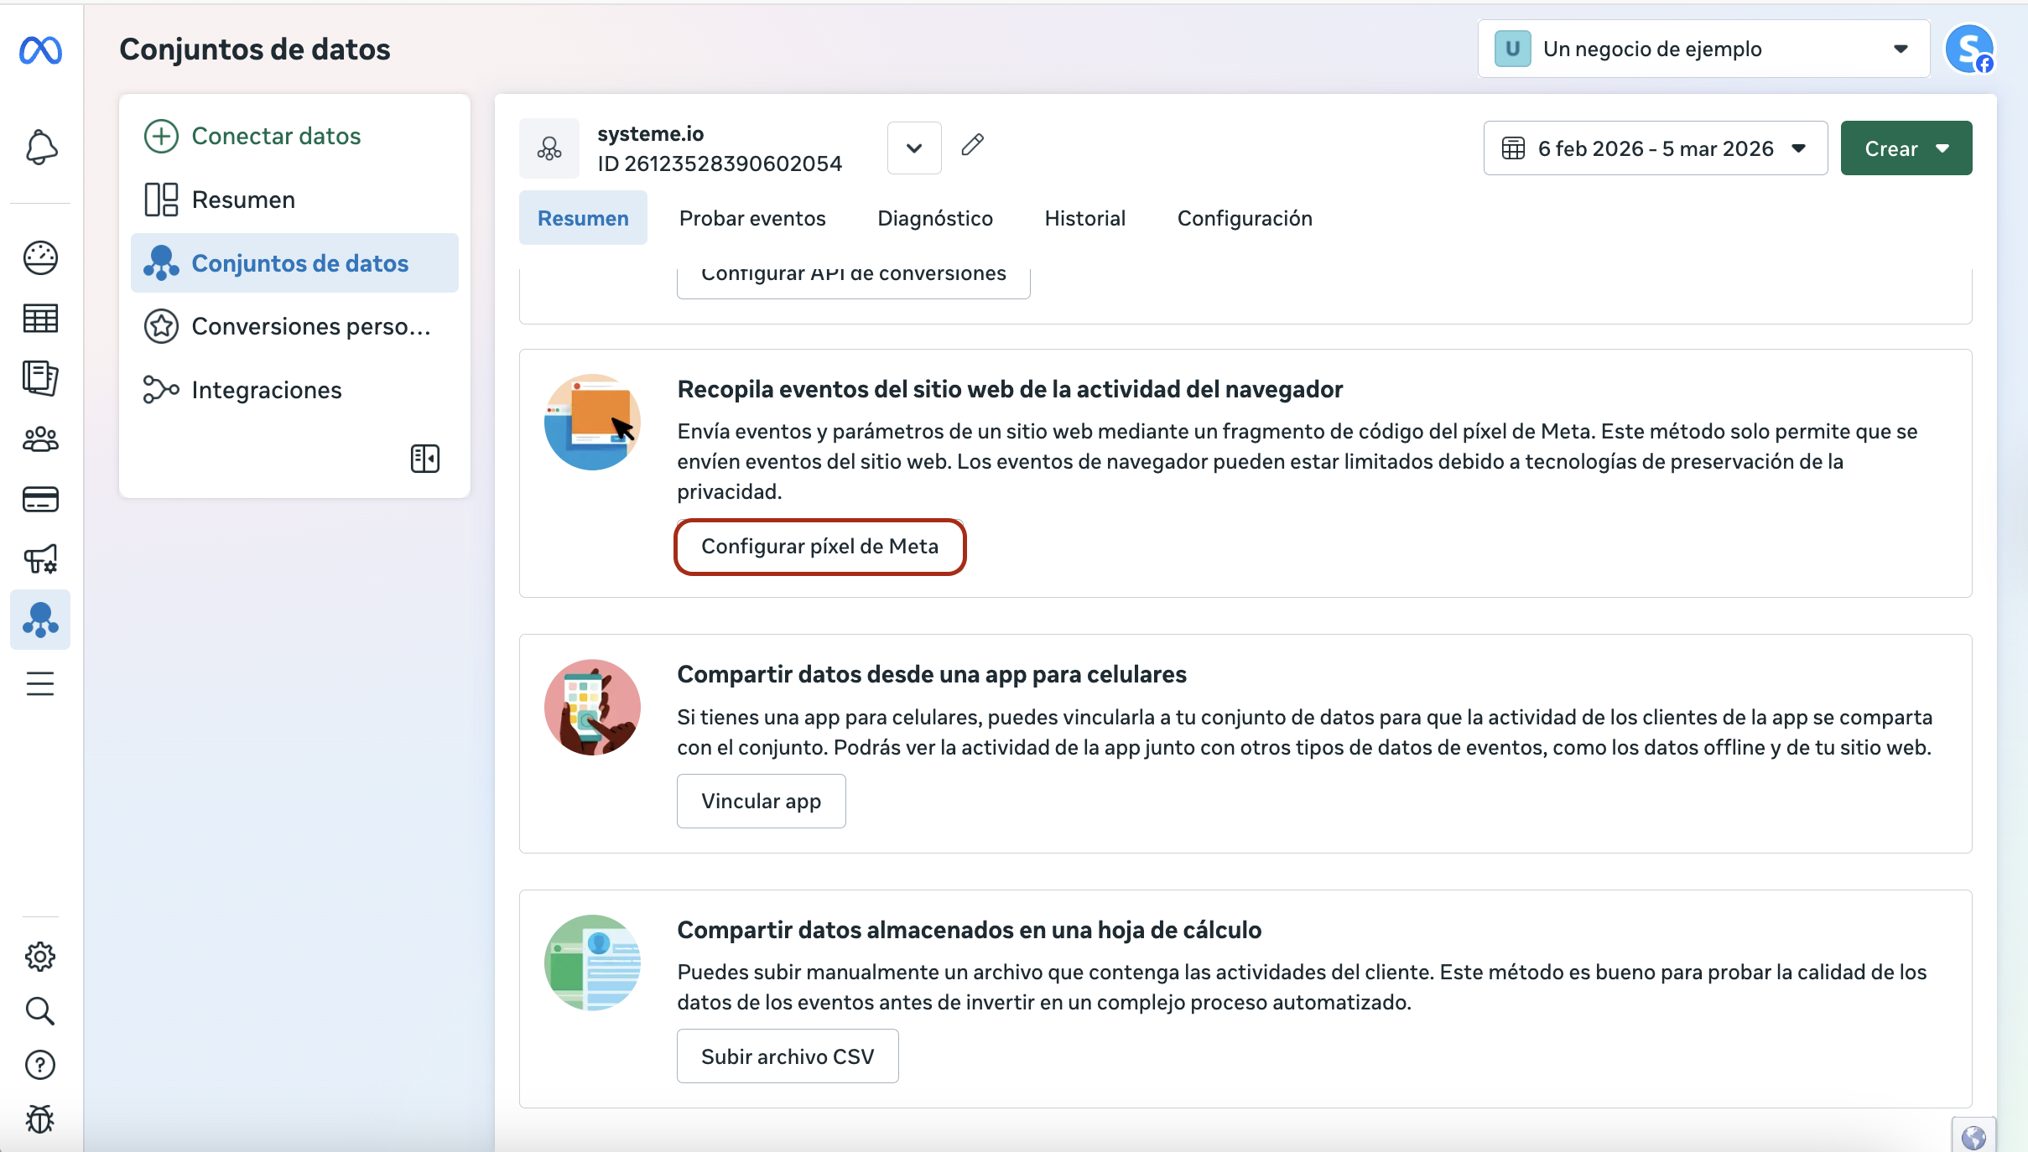Click the bug report icon

(40, 1118)
